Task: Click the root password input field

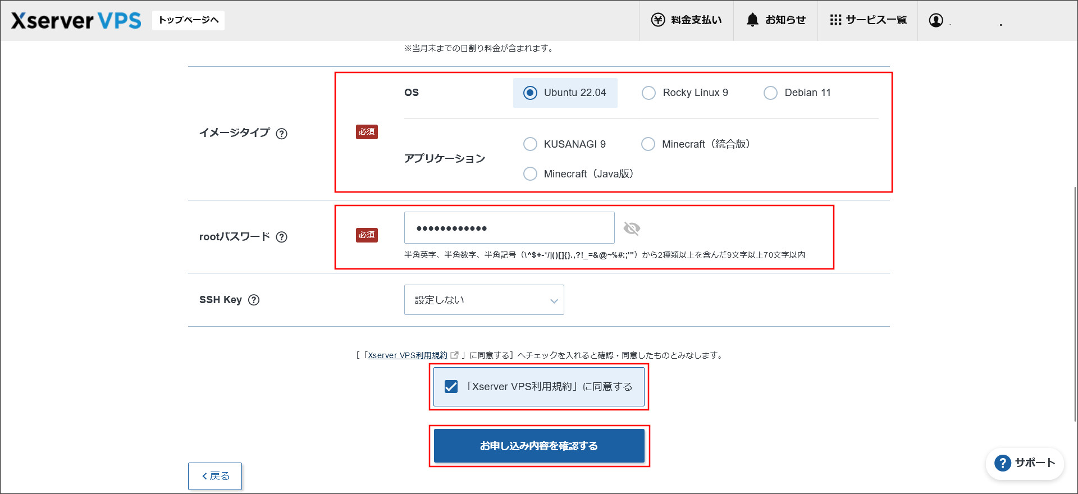Action: tap(509, 228)
